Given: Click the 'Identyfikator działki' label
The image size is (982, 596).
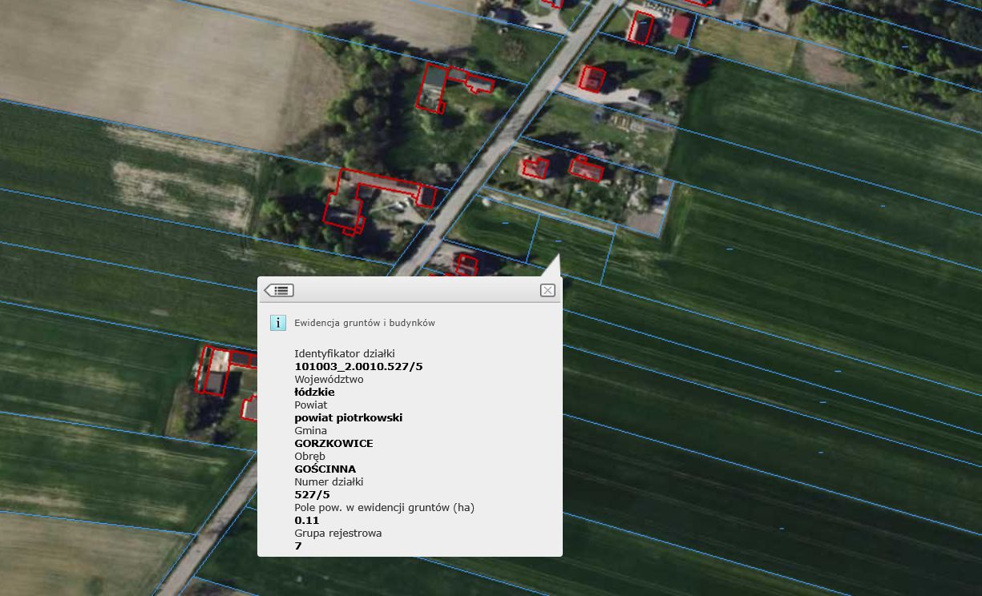Looking at the screenshot, I should click(345, 353).
